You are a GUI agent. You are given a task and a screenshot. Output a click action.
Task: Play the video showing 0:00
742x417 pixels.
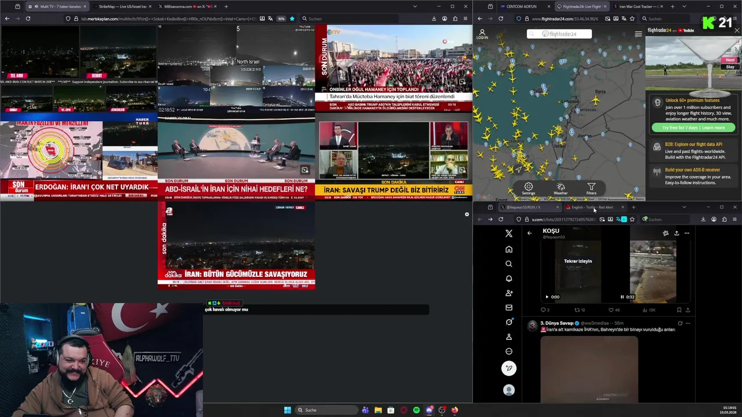click(x=547, y=297)
